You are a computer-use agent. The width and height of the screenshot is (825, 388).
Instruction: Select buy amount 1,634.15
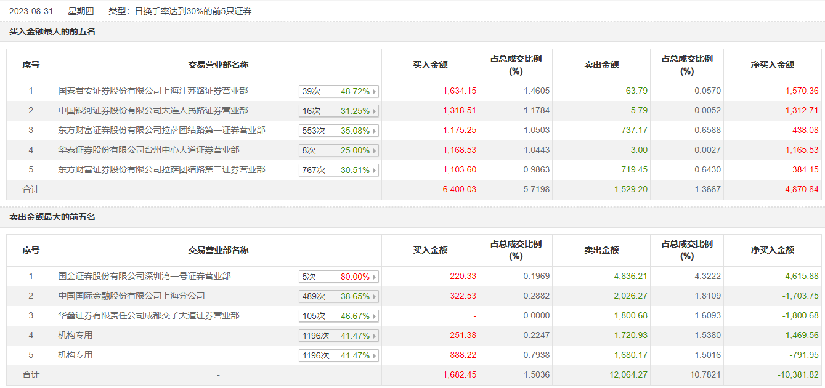[x=460, y=91]
